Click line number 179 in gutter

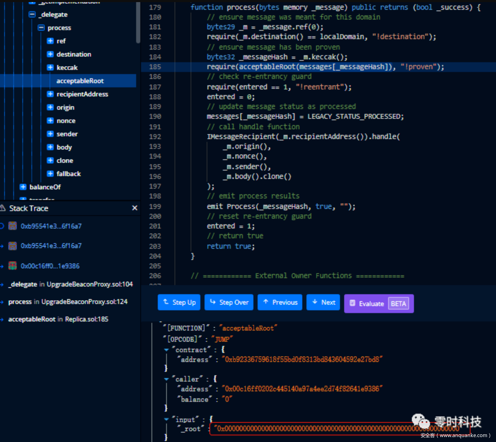click(x=155, y=7)
